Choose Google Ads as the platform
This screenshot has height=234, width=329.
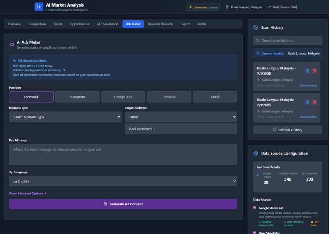click(123, 97)
